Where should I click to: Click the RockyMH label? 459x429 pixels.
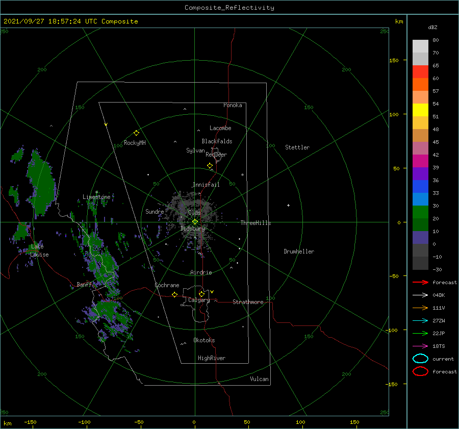(135, 143)
